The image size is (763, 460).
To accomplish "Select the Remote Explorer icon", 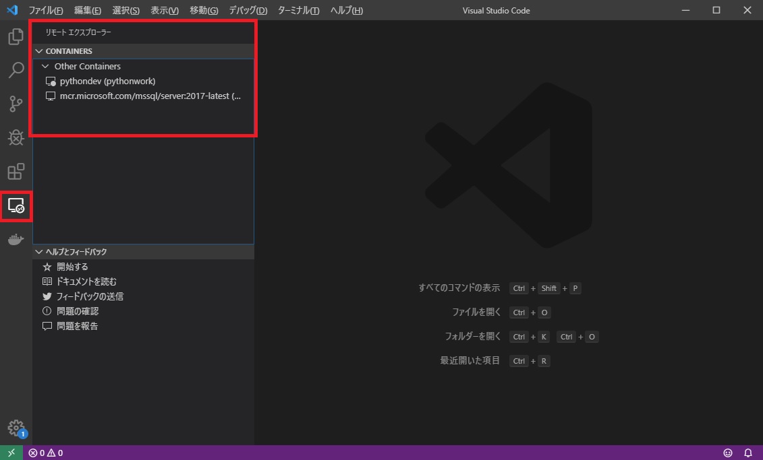I will click(16, 207).
